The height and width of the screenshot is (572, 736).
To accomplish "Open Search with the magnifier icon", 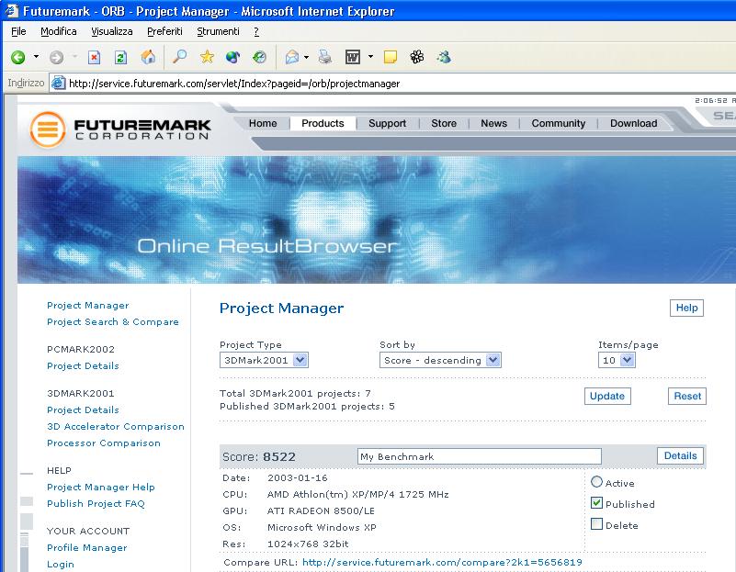I will [179, 57].
